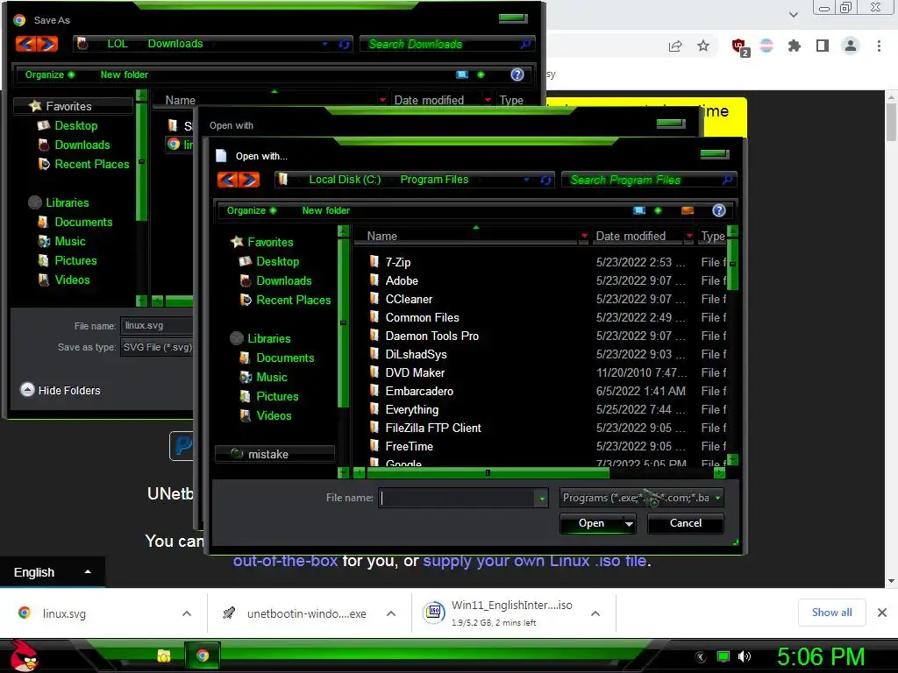Viewport: 898px width, 673px height.
Task: Click Program Files breadcrumb
Action: tap(434, 180)
